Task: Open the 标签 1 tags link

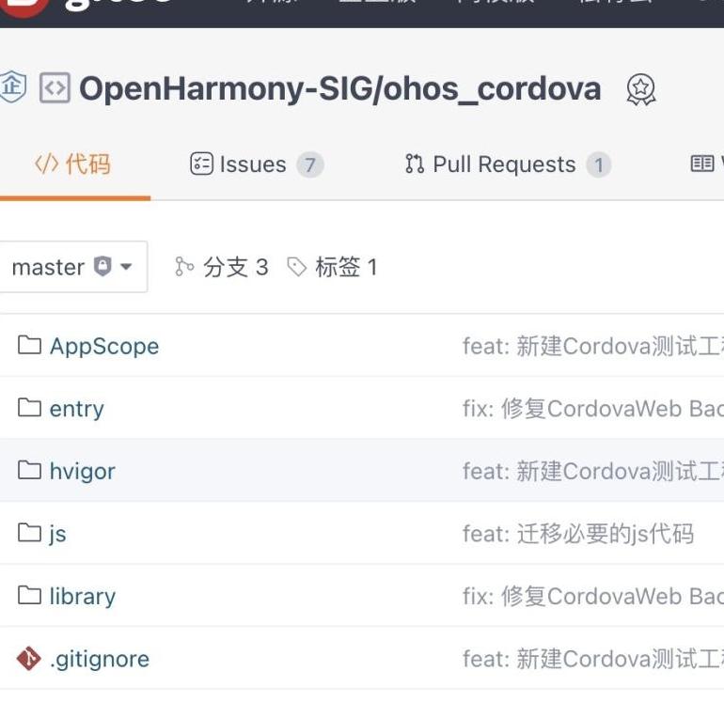Action: point(333,267)
